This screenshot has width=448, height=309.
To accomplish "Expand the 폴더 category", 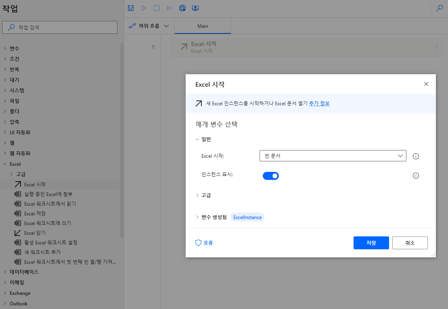I will click(x=5, y=111).
